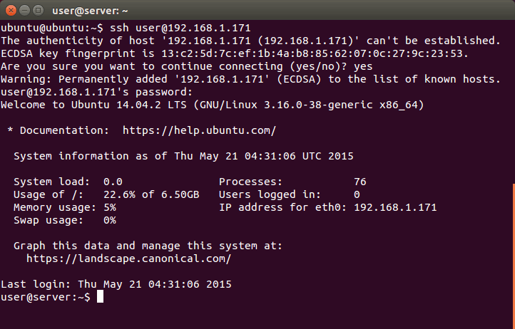Open the help.ubuntu.com documentation link
The height and width of the screenshot is (329, 515).
pyautogui.click(x=199, y=130)
